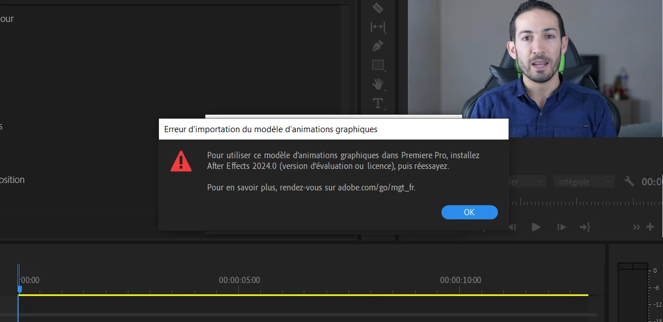Click the yellow render bar in timeline
Image resolution: width=663 pixels, height=322 pixels.
(x=303, y=295)
